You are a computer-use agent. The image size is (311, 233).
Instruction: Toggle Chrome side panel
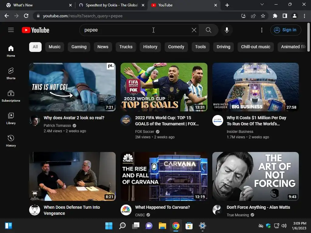(285, 16)
